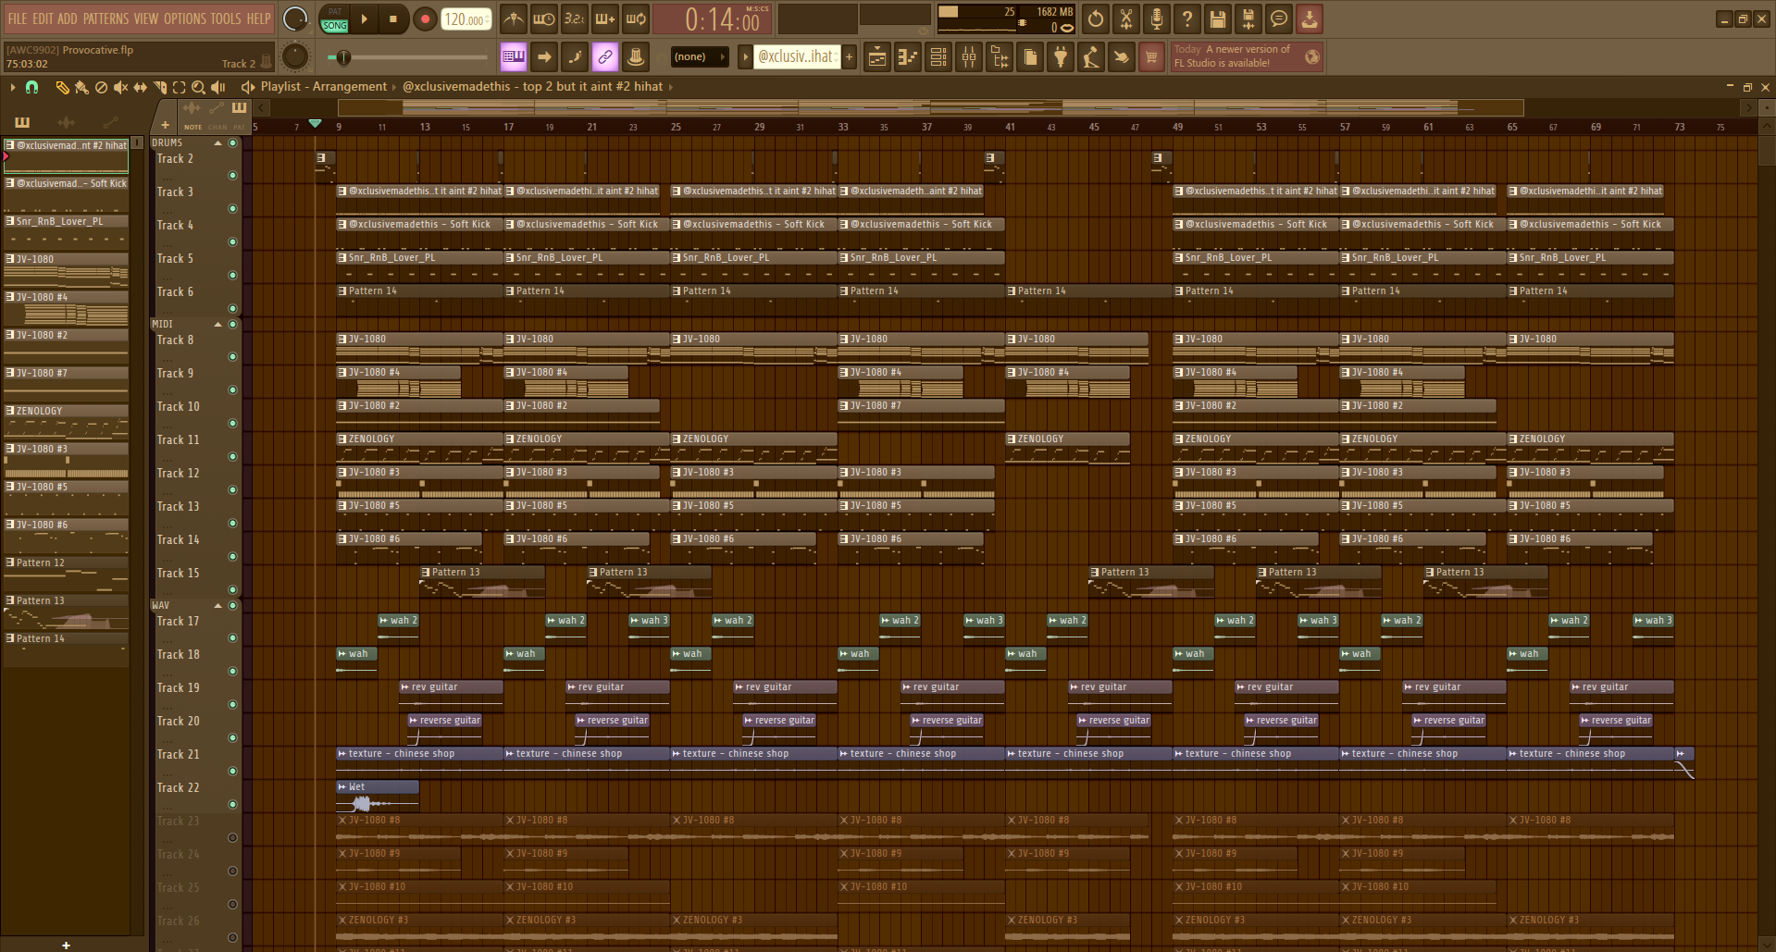Open the audio editor scissors icon
This screenshot has width=1776, height=952.
tap(1126, 19)
